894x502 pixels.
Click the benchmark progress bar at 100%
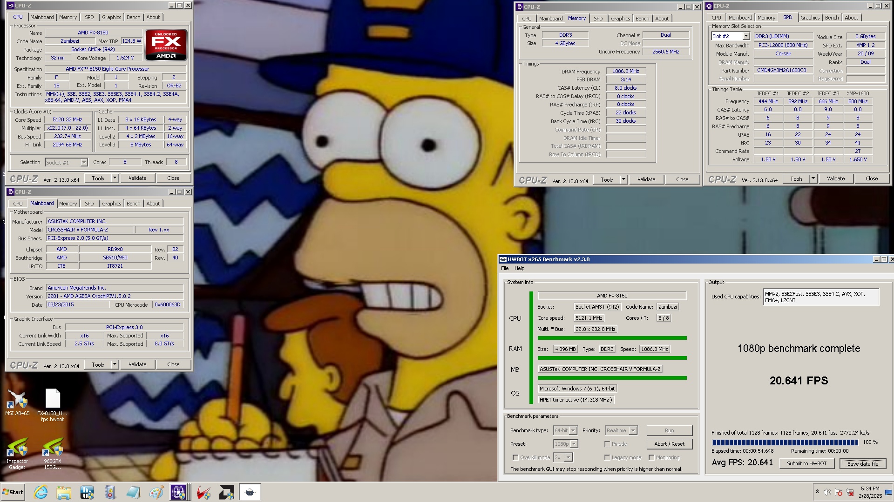[785, 443]
